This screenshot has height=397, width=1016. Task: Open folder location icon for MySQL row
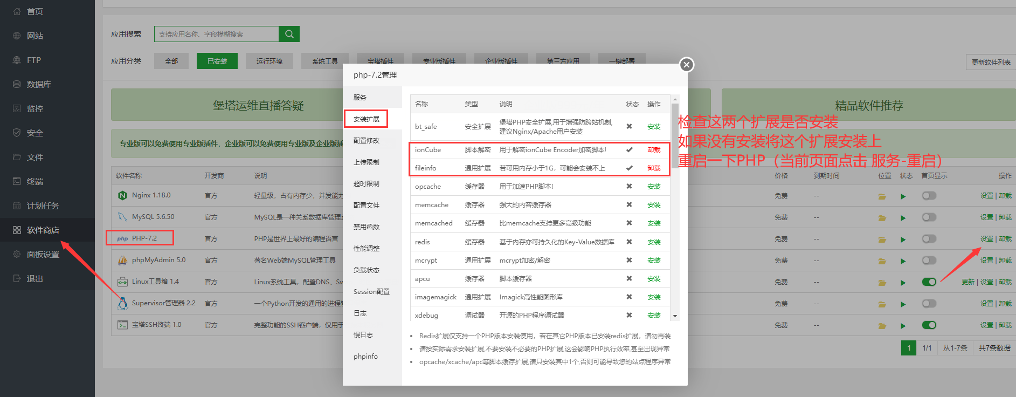(x=882, y=218)
